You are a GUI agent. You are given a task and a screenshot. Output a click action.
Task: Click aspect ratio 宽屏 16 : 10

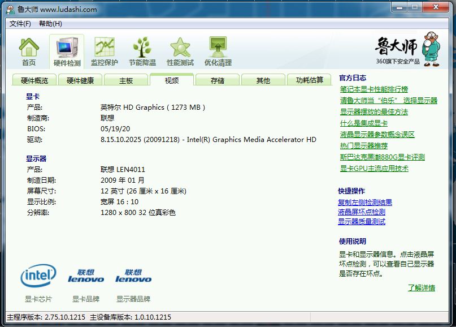tap(120, 202)
